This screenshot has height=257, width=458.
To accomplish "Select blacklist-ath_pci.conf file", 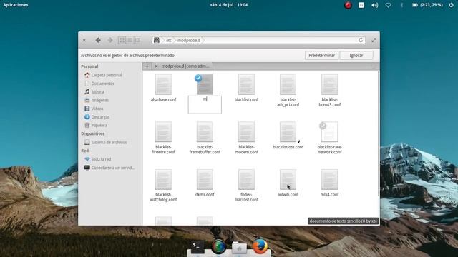I will [288, 90].
